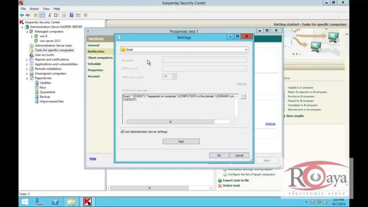The width and height of the screenshot is (368, 207).
Task: Click the variable insert arrow beside message box
Action: click(x=243, y=96)
